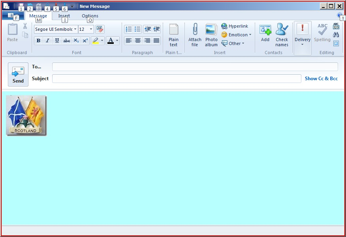Switch message to Plain text

(x=173, y=35)
